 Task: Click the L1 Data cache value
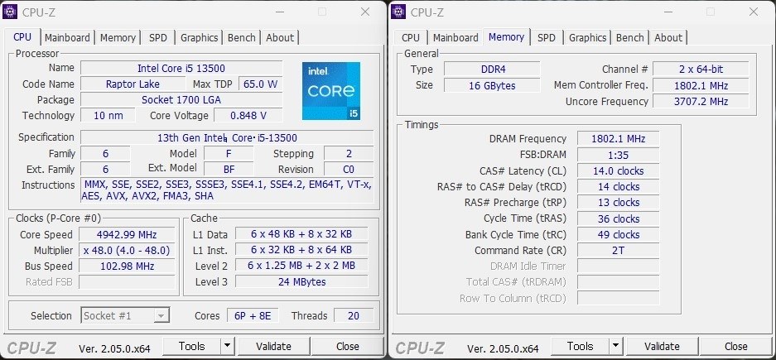tap(301, 234)
